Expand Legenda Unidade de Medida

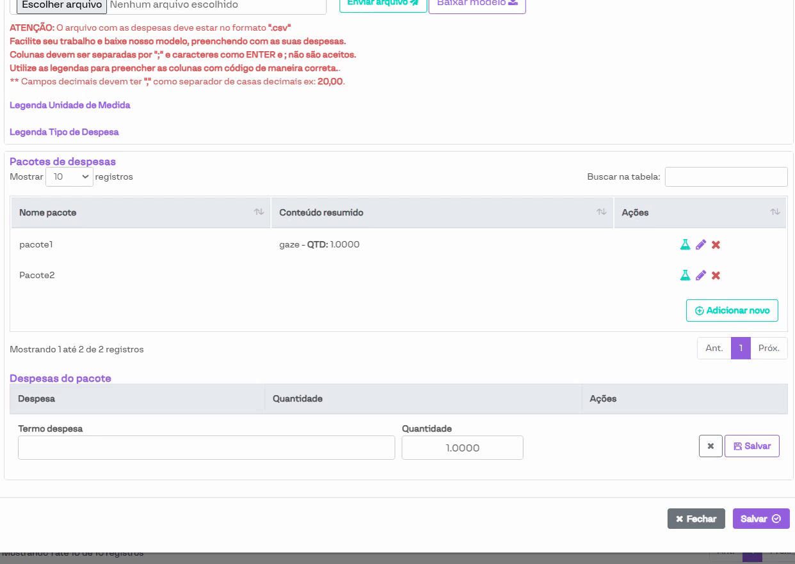70,105
